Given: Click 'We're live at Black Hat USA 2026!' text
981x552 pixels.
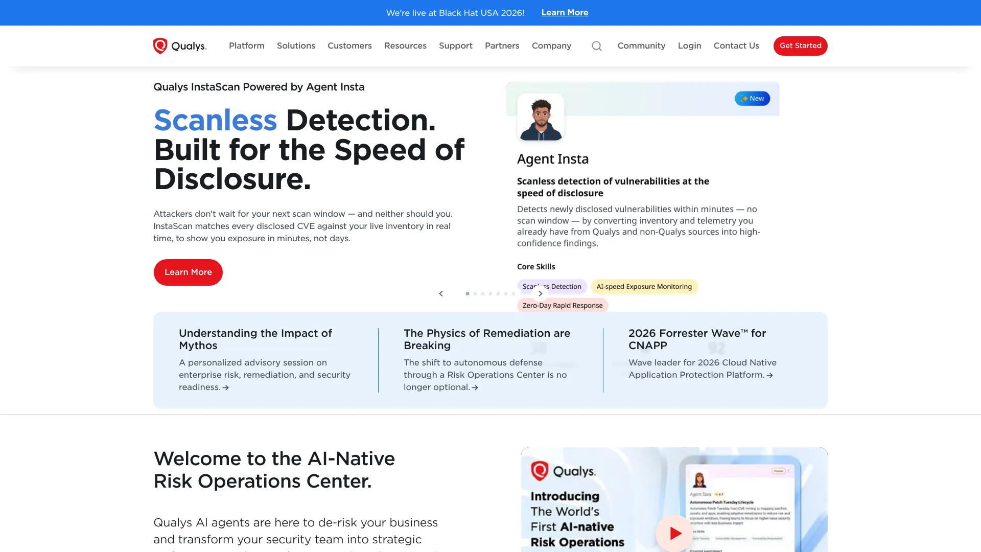Looking at the screenshot, I should (x=455, y=13).
